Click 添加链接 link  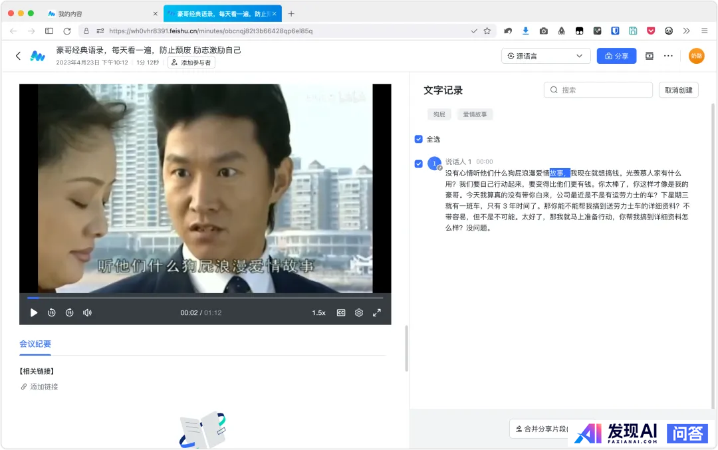(39, 387)
